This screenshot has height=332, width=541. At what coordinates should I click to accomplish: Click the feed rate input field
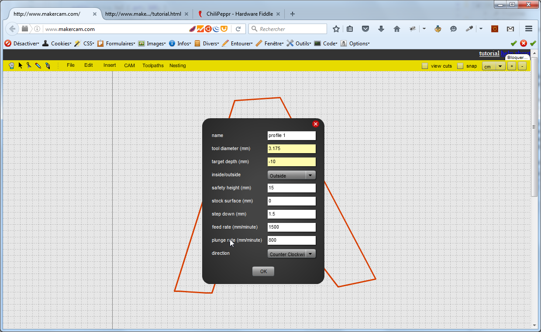pyautogui.click(x=291, y=227)
